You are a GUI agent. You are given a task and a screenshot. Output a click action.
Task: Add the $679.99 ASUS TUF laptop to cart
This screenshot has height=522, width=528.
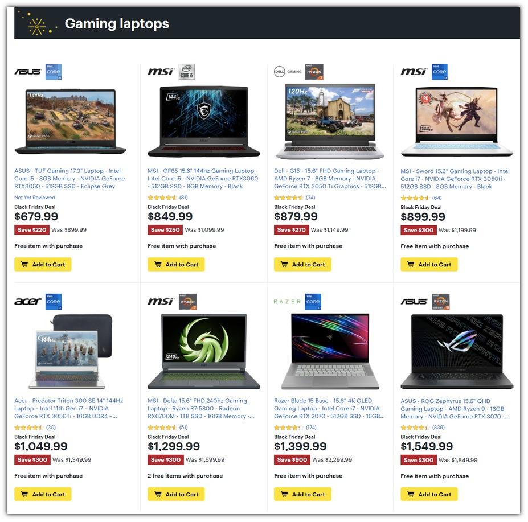(x=43, y=265)
